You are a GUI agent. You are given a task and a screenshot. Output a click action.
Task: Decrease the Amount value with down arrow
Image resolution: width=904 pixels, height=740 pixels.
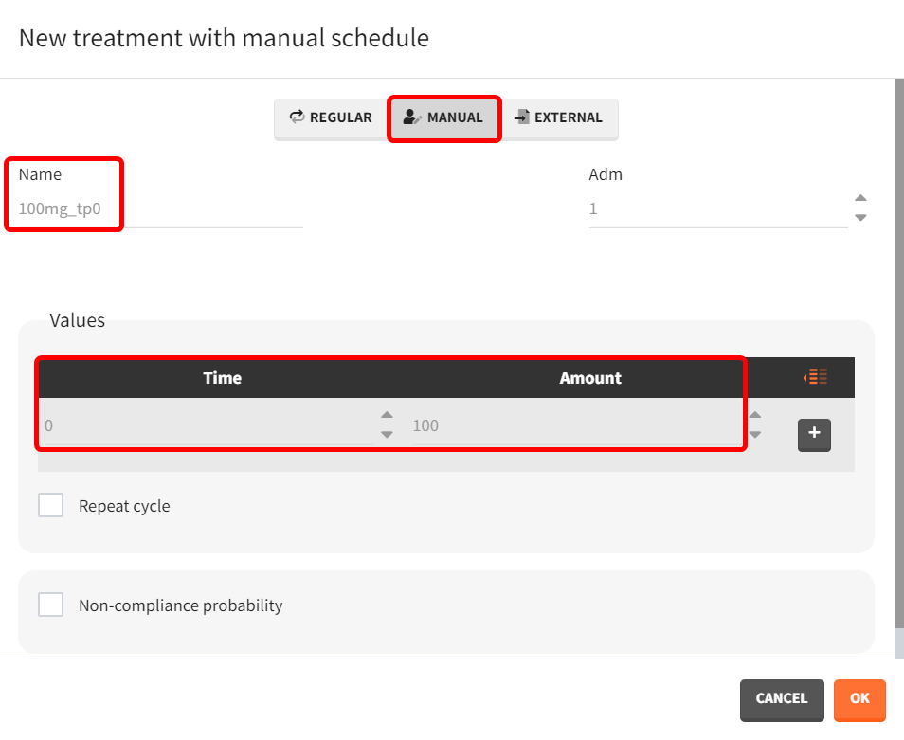tap(755, 435)
